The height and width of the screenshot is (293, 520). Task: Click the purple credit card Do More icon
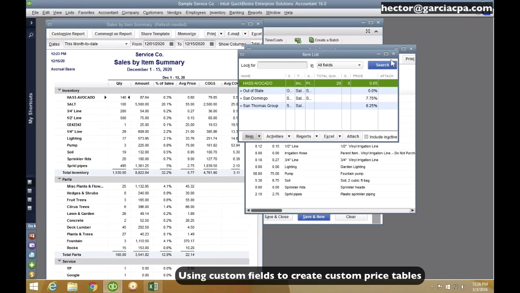[32, 245]
